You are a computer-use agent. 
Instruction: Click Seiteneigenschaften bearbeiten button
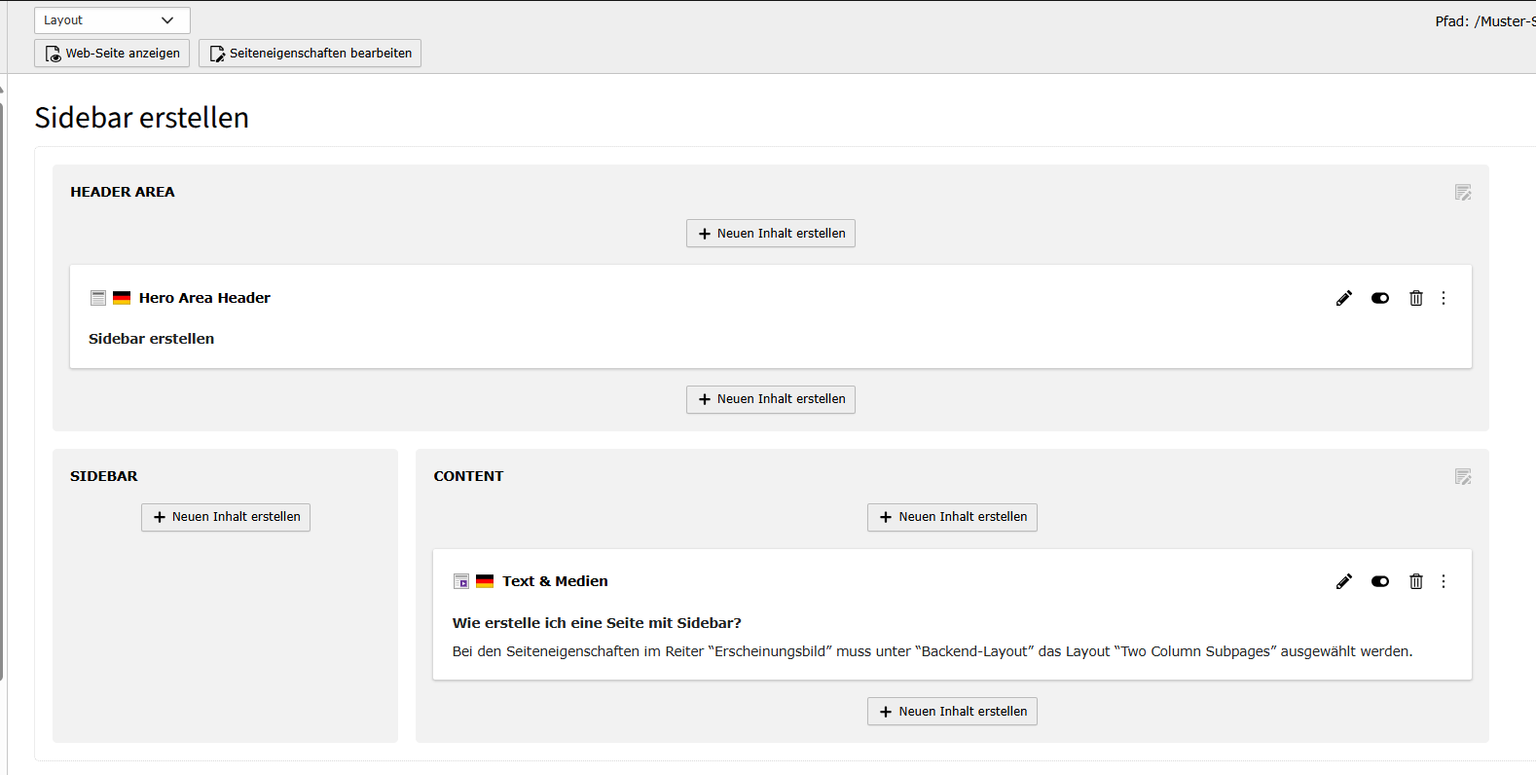[x=310, y=54]
